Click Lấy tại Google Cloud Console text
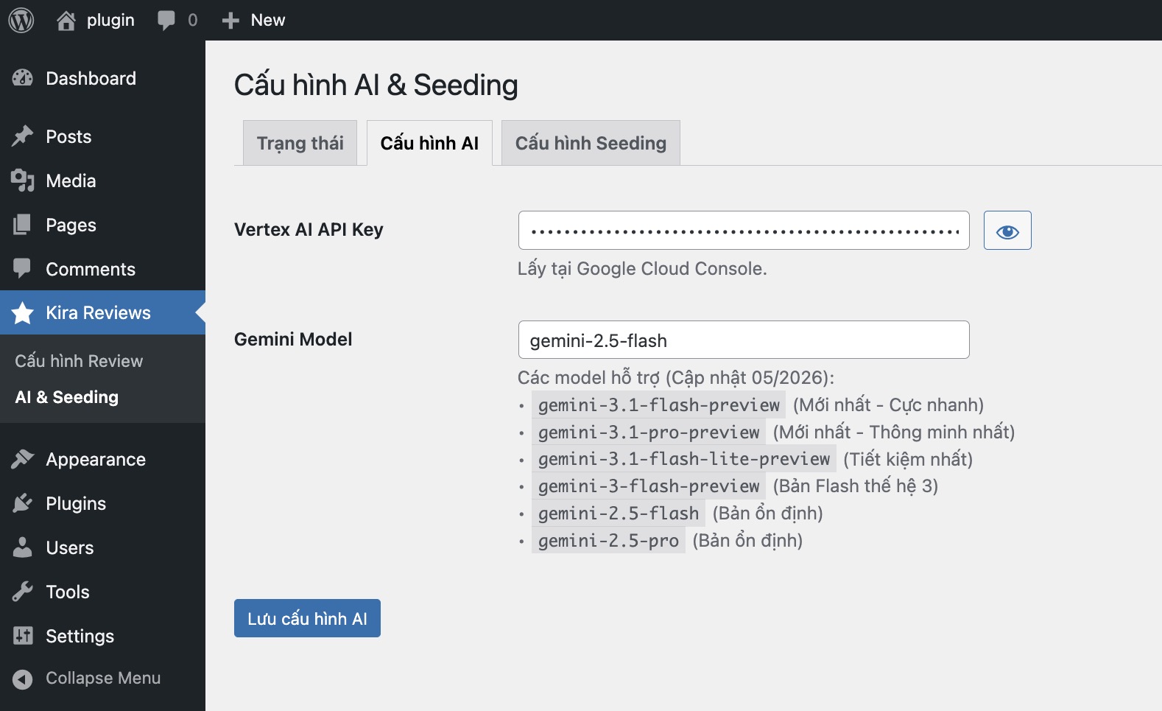This screenshot has width=1162, height=711. click(642, 269)
